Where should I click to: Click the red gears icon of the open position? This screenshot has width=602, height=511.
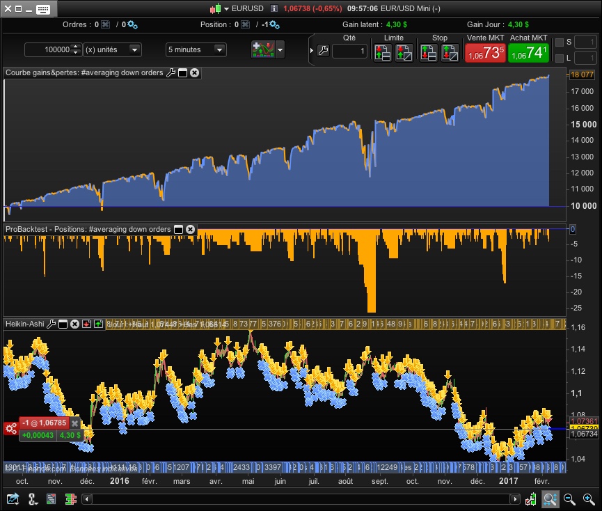click(x=11, y=428)
